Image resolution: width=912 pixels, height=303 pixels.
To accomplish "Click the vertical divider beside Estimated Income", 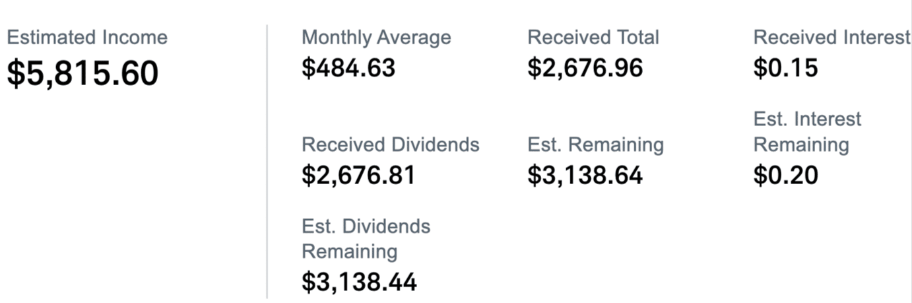I will point(267,162).
